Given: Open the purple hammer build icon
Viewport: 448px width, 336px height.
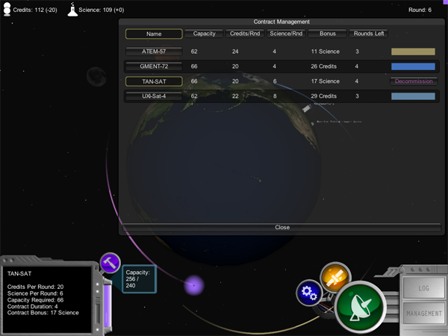Looking at the screenshot, I should (110, 263).
